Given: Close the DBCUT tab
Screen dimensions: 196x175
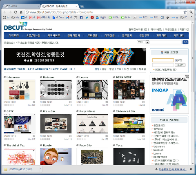Looking at the screenshot, I should pyautogui.click(x=76, y=6).
